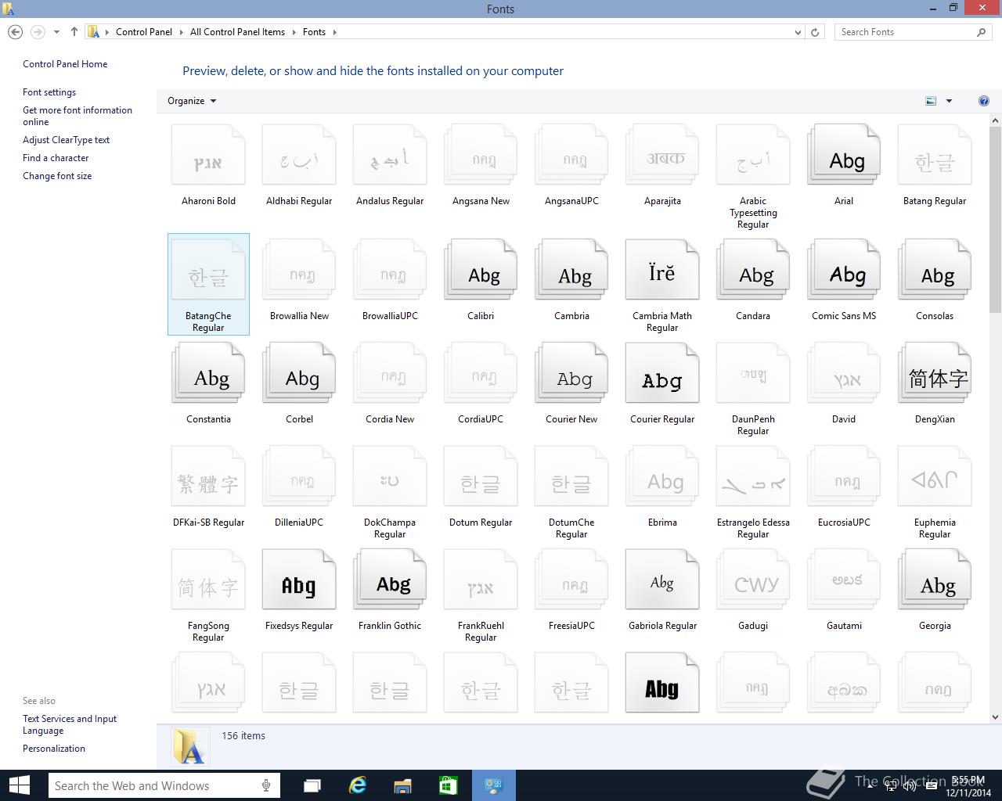Open Control Panel Home link
The image size is (1002, 801).
65,64
